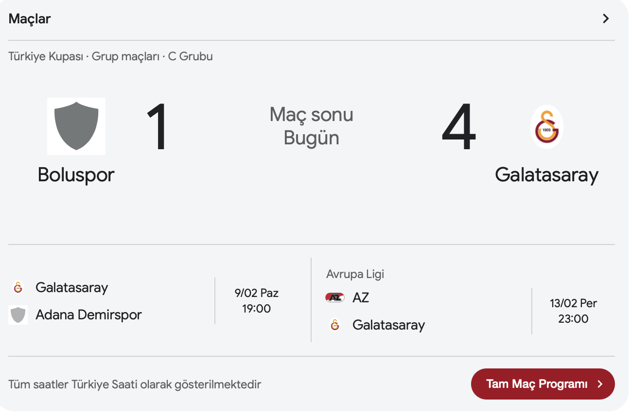Click the Avrupa Ligi competition label

355,274
